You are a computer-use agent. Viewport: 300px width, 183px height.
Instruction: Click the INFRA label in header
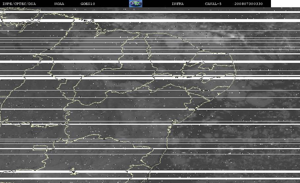point(178,4)
